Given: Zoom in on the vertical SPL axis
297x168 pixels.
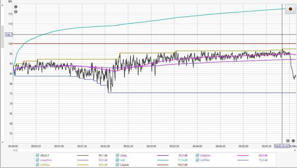Looking at the screenshot, I should 16,7.
